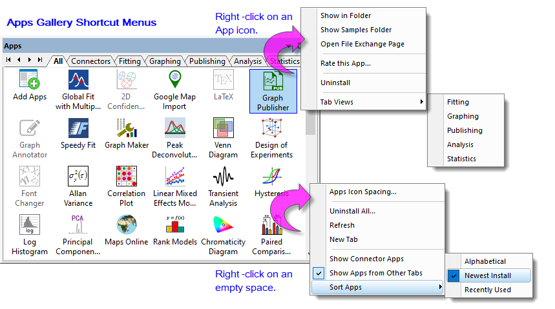The height and width of the screenshot is (309, 555).
Task: Switch to the Connectors tab
Action: coord(90,61)
